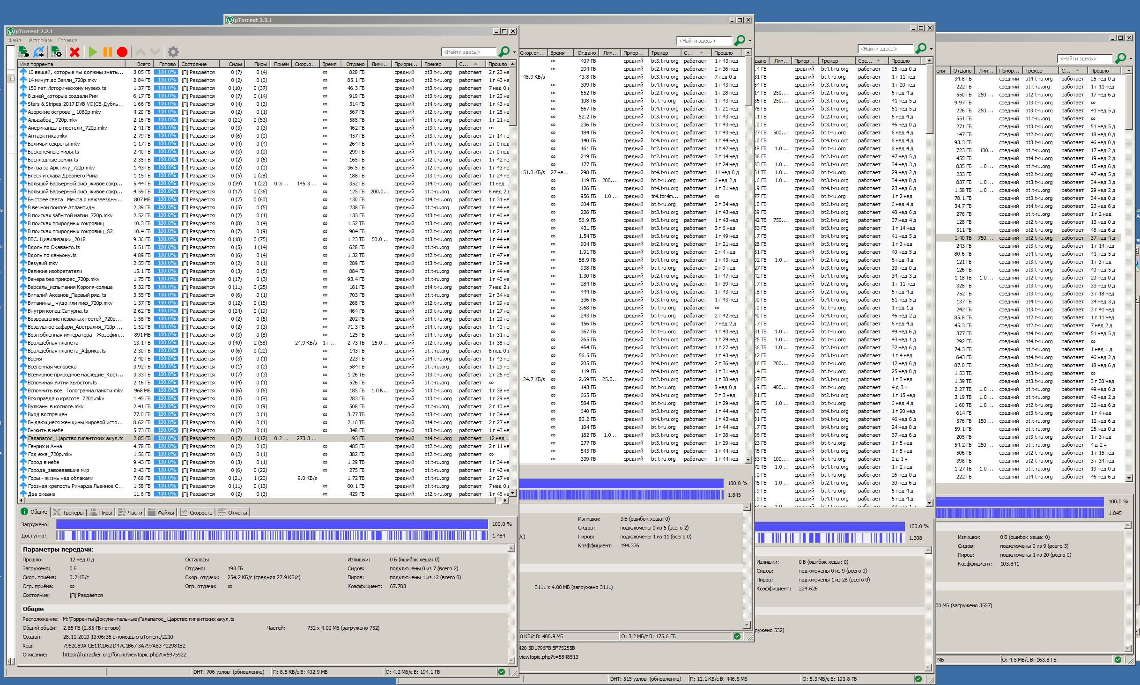Click green network status icon in front status bar
Image resolution: width=1140 pixels, height=685 pixels.
click(502, 672)
